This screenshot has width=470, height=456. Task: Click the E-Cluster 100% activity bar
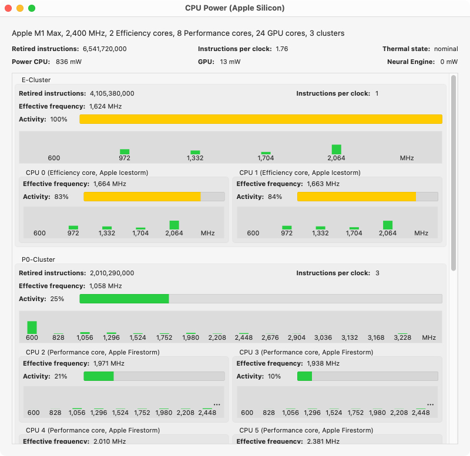pos(261,119)
